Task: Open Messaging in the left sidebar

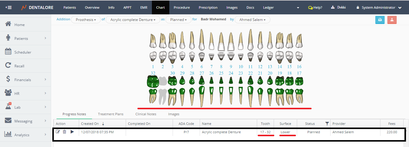Action: (23, 121)
